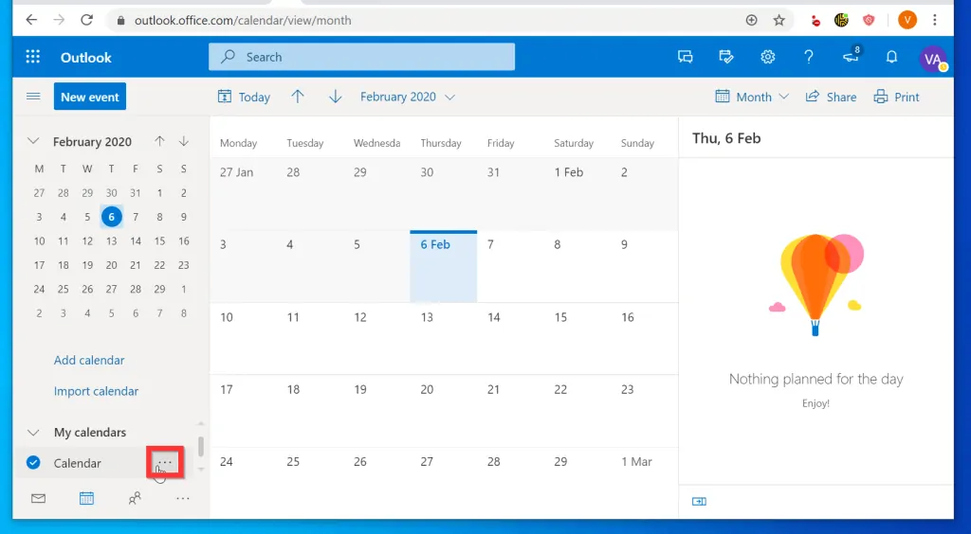Open People via the contacts icon
Image resolution: width=971 pixels, height=534 pixels.
coord(135,498)
